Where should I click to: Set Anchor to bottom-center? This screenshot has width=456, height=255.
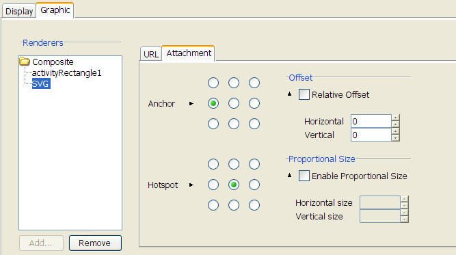[x=234, y=124]
